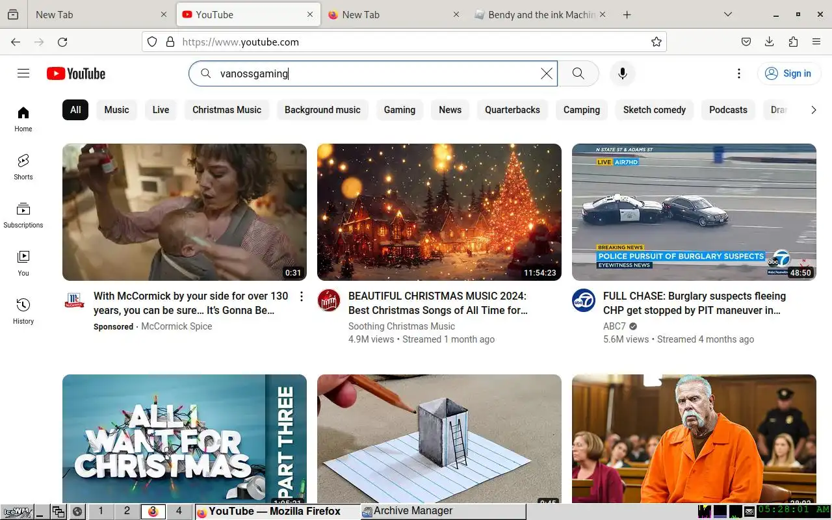This screenshot has width=832, height=520.
Task: Open Firefox extensions puzzle icon
Action: click(793, 42)
